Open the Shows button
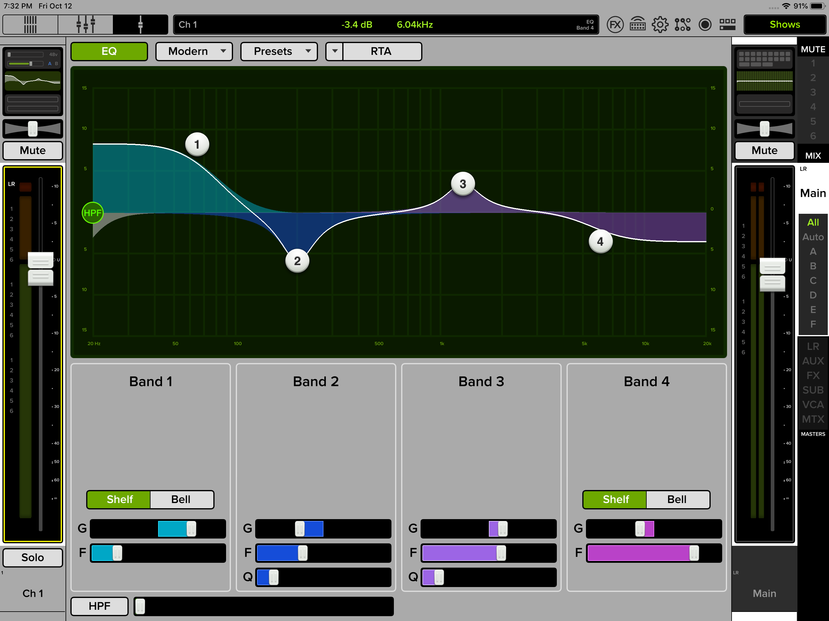Image resolution: width=829 pixels, height=621 pixels. pyautogui.click(x=784, y=25)
